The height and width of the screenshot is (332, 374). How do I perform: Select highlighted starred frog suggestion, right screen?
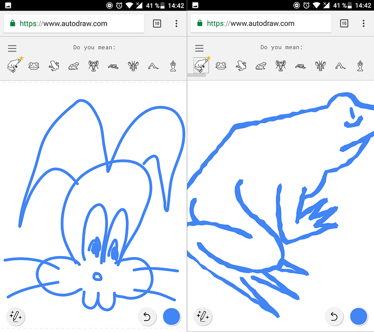click(x=201, y=65)
